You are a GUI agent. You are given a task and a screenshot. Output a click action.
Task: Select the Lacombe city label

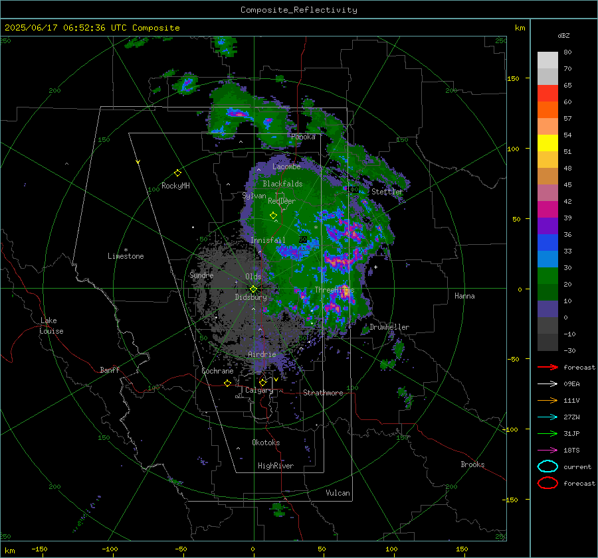point(286,167)
